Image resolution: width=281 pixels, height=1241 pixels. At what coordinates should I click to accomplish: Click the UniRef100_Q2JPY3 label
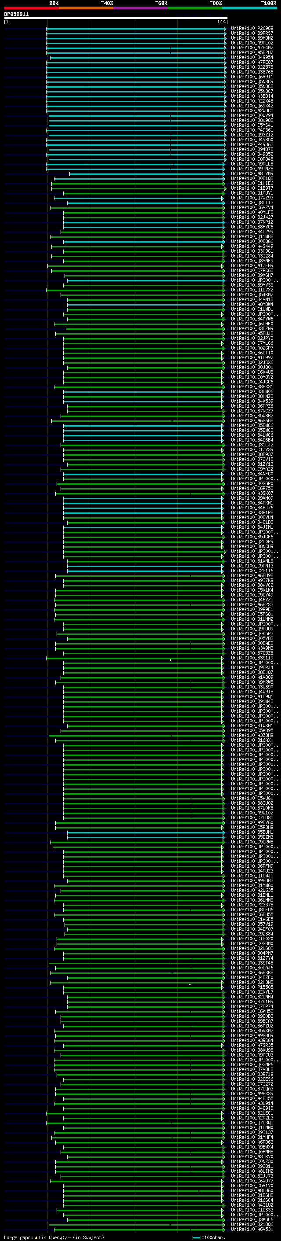(252, 338)
